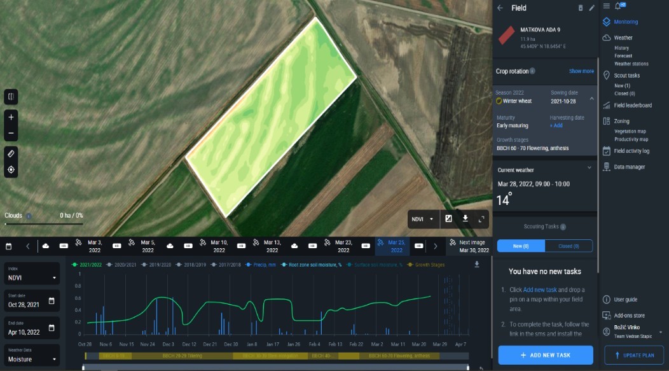Open Field leaderboard in sidebar
The height and width of the screenshot is (371, 669).
click(x=632, y=106)
